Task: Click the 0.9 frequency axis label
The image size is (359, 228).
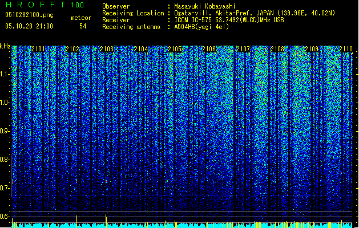Action: (5, 131)
